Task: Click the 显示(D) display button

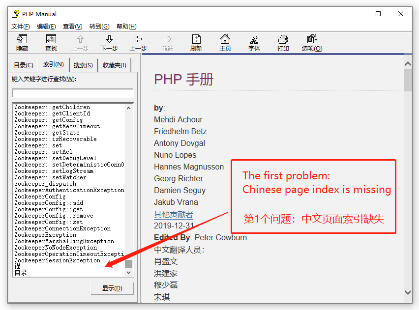Action: coord(112,288)
